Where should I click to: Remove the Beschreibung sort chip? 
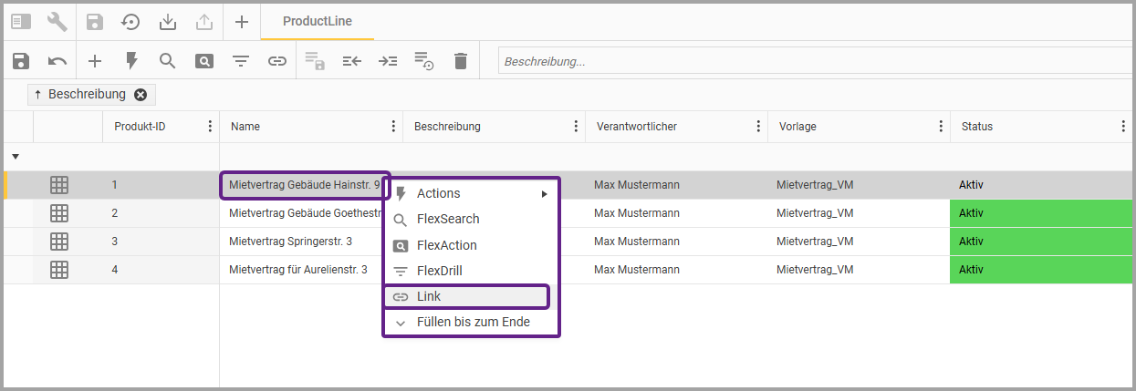click(141, 95)
